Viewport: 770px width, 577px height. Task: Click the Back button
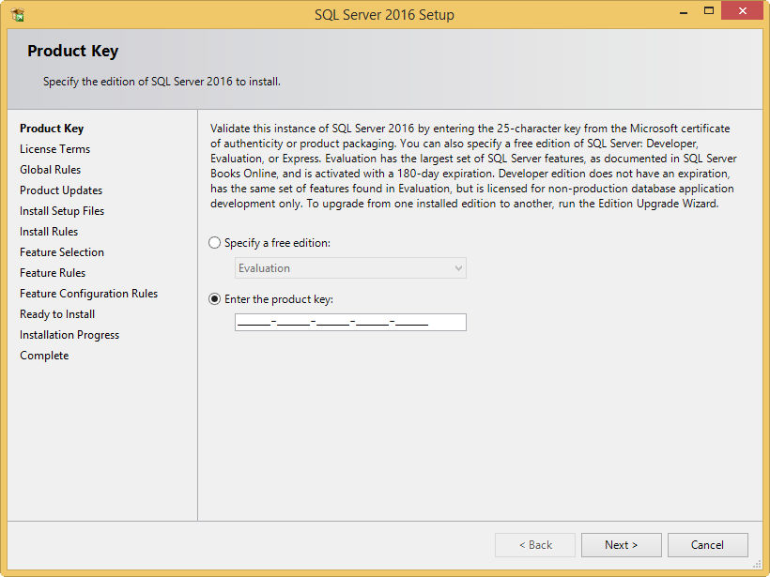click(535, 545)
